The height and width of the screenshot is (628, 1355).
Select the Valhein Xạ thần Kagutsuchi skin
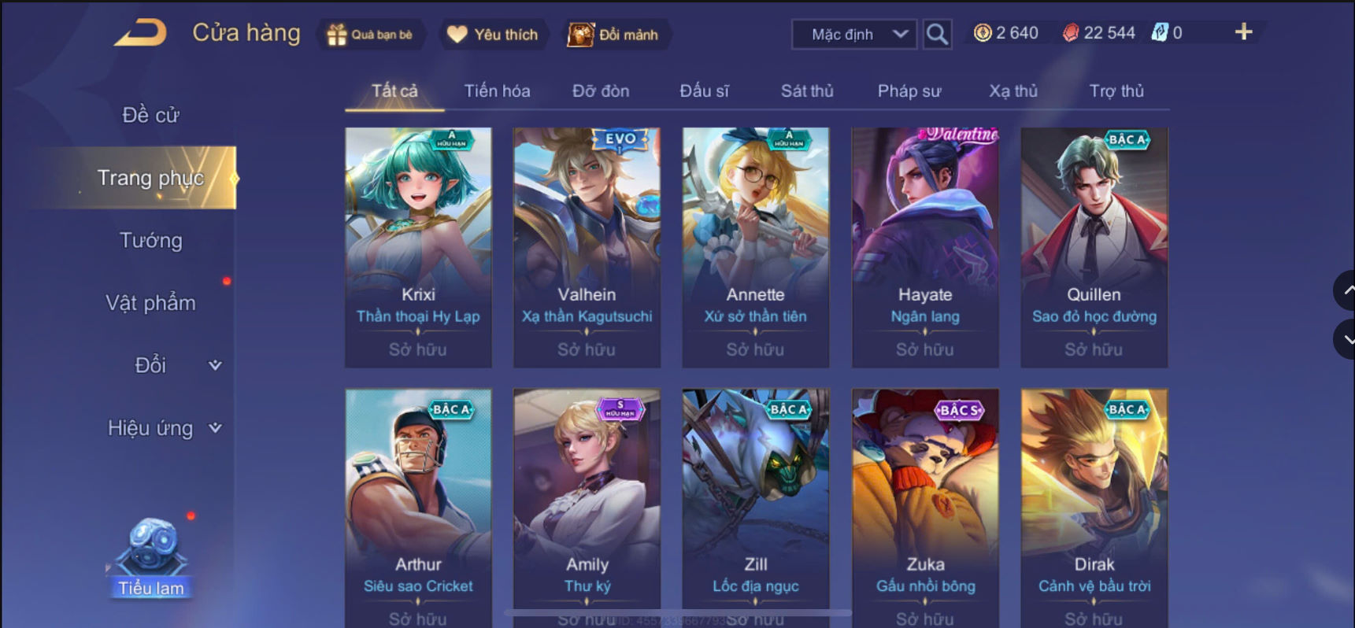click(587, 247)
